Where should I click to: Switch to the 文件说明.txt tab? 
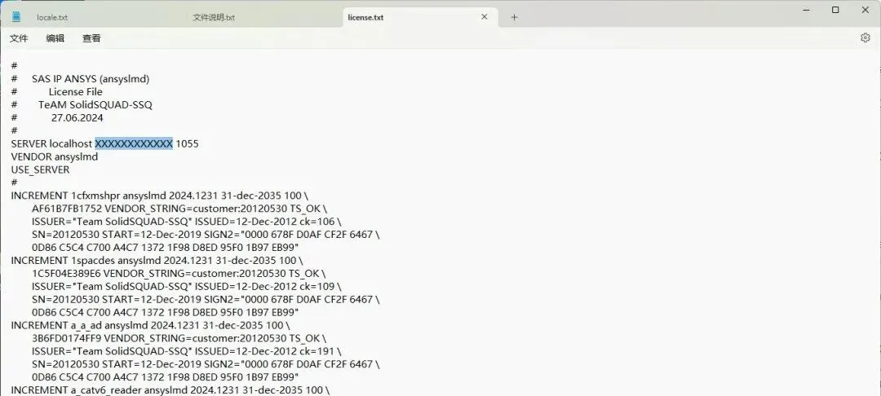click(x=214, y=17)
